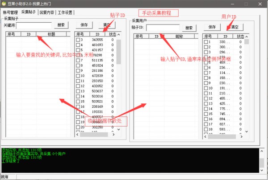Screen dimensions: 268x180
Task: Click scroll-down arrow of user ID list
Action: [247, 131]
